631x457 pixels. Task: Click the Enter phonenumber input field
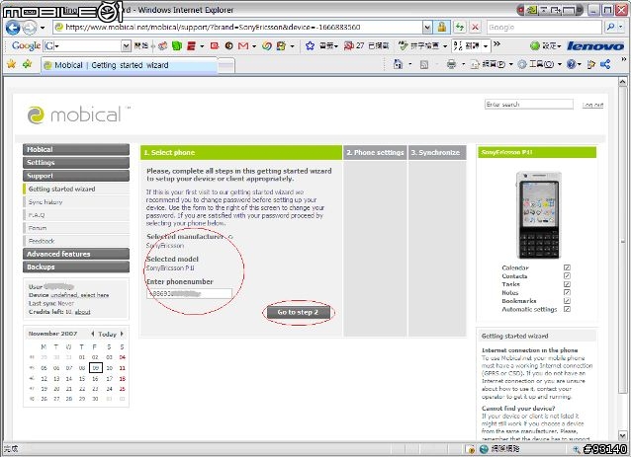pyautogui.click(x=190, y=293)
